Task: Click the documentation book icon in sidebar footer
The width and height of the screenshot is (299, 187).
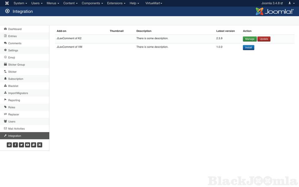Action: (x=33, y=145)
